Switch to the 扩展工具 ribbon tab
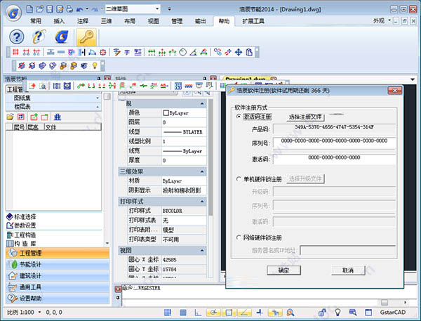This screenshot has width=421, height=321. coord(253,21)
